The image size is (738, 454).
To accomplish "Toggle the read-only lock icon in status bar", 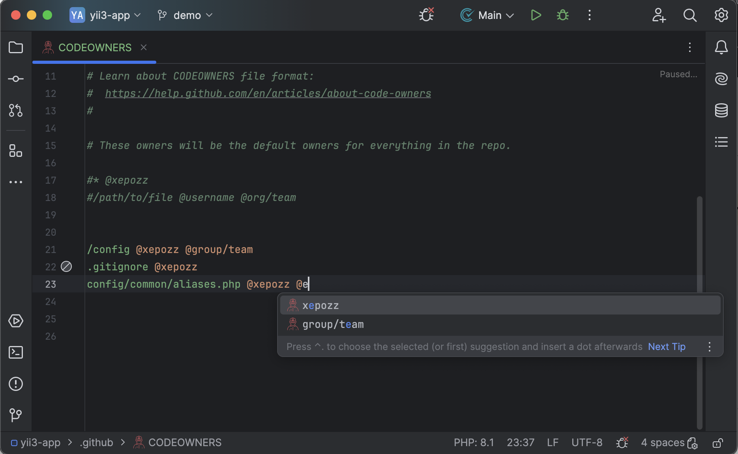I will click(717, 443).
